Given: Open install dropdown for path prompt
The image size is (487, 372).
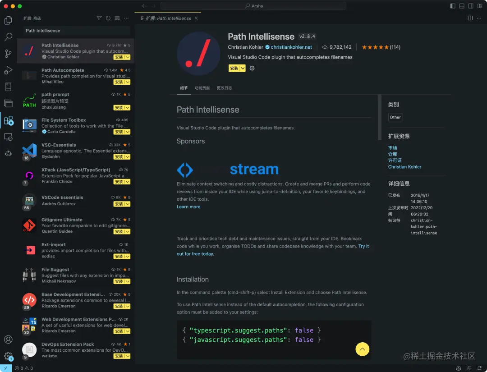Looking at the screenshot, I should click(x=127, y=107).
